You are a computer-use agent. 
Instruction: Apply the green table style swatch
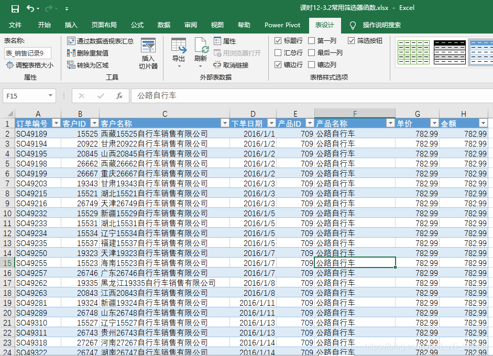[x=413, y=52]
